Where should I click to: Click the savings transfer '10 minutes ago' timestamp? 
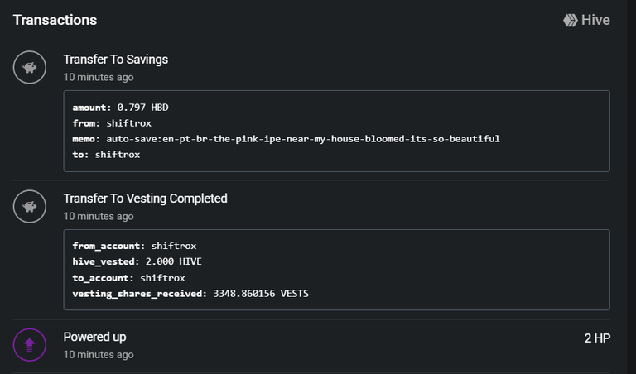click(x=99, y=77)
